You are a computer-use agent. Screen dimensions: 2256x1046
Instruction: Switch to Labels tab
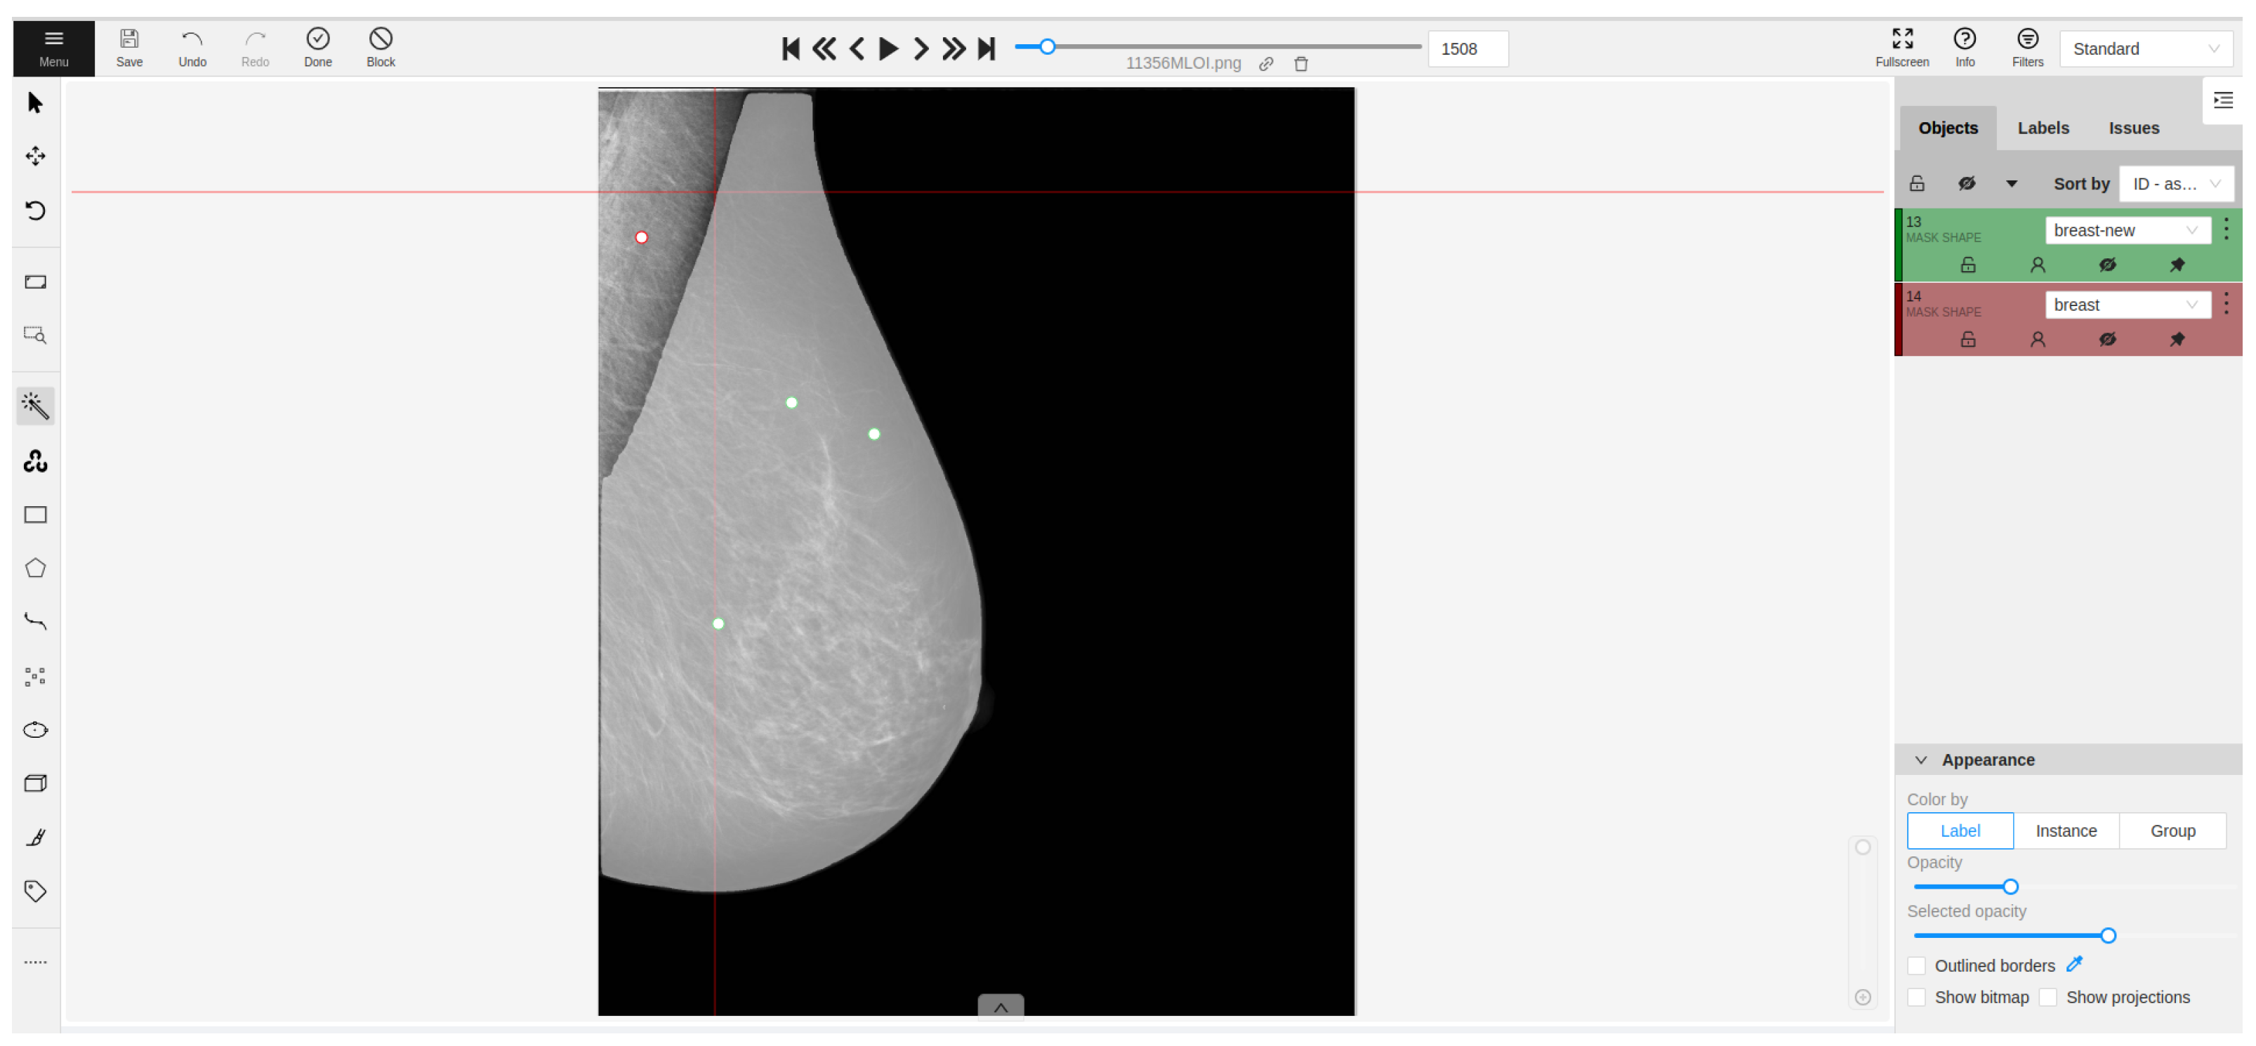[2043, 128]
